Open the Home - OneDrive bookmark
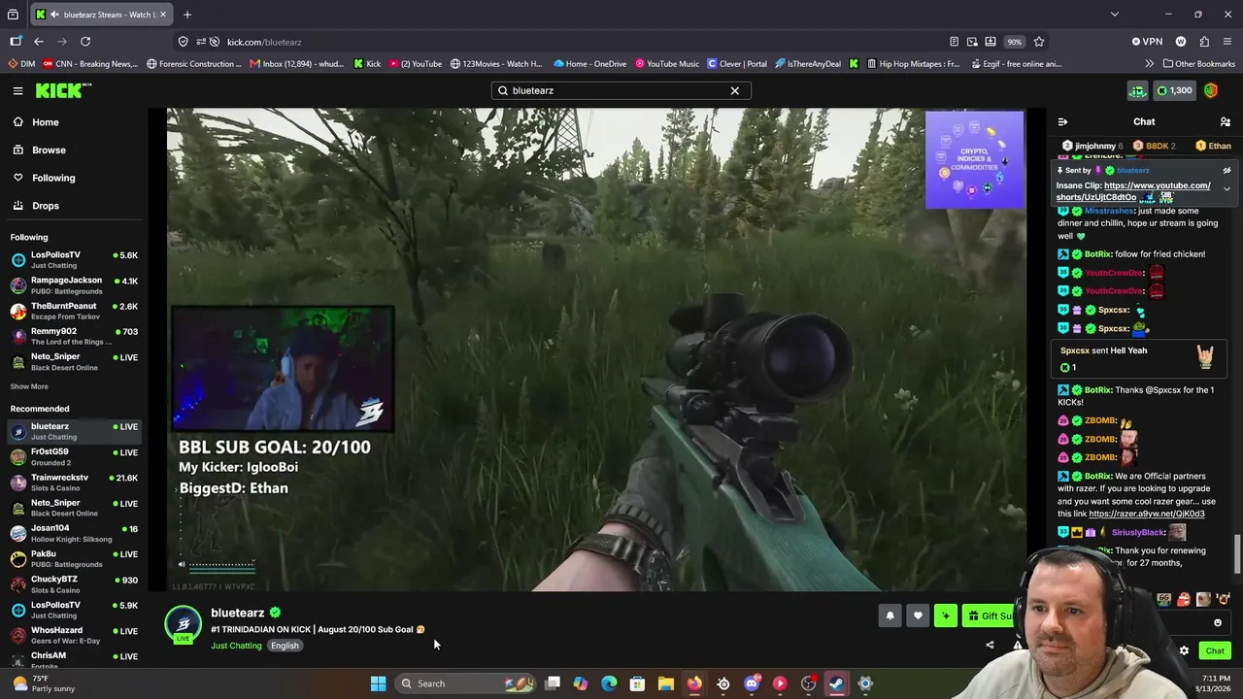Screen dimensions: 1243x699 [590, 64]
